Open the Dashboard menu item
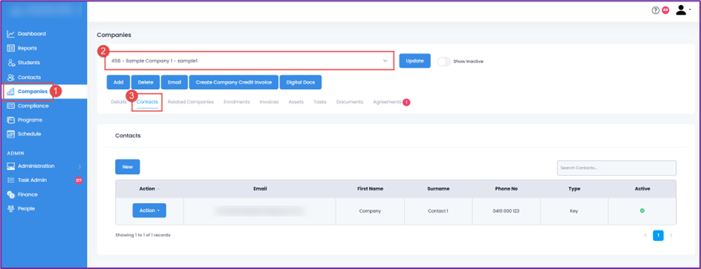Image resolution: width=701 pixels, height=269 pixels. click(x=32, y=34)
